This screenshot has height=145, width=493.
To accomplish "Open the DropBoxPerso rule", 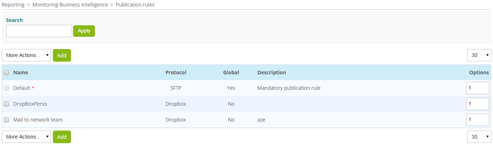I will point(30,104).
